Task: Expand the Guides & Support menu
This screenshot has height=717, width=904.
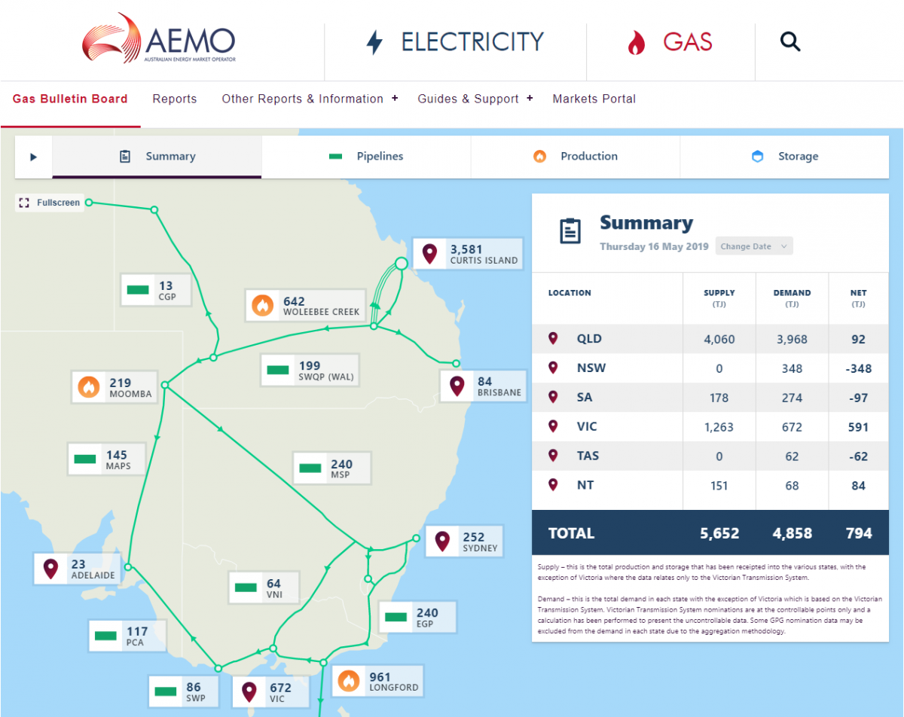Action: (x=469, y=99)
